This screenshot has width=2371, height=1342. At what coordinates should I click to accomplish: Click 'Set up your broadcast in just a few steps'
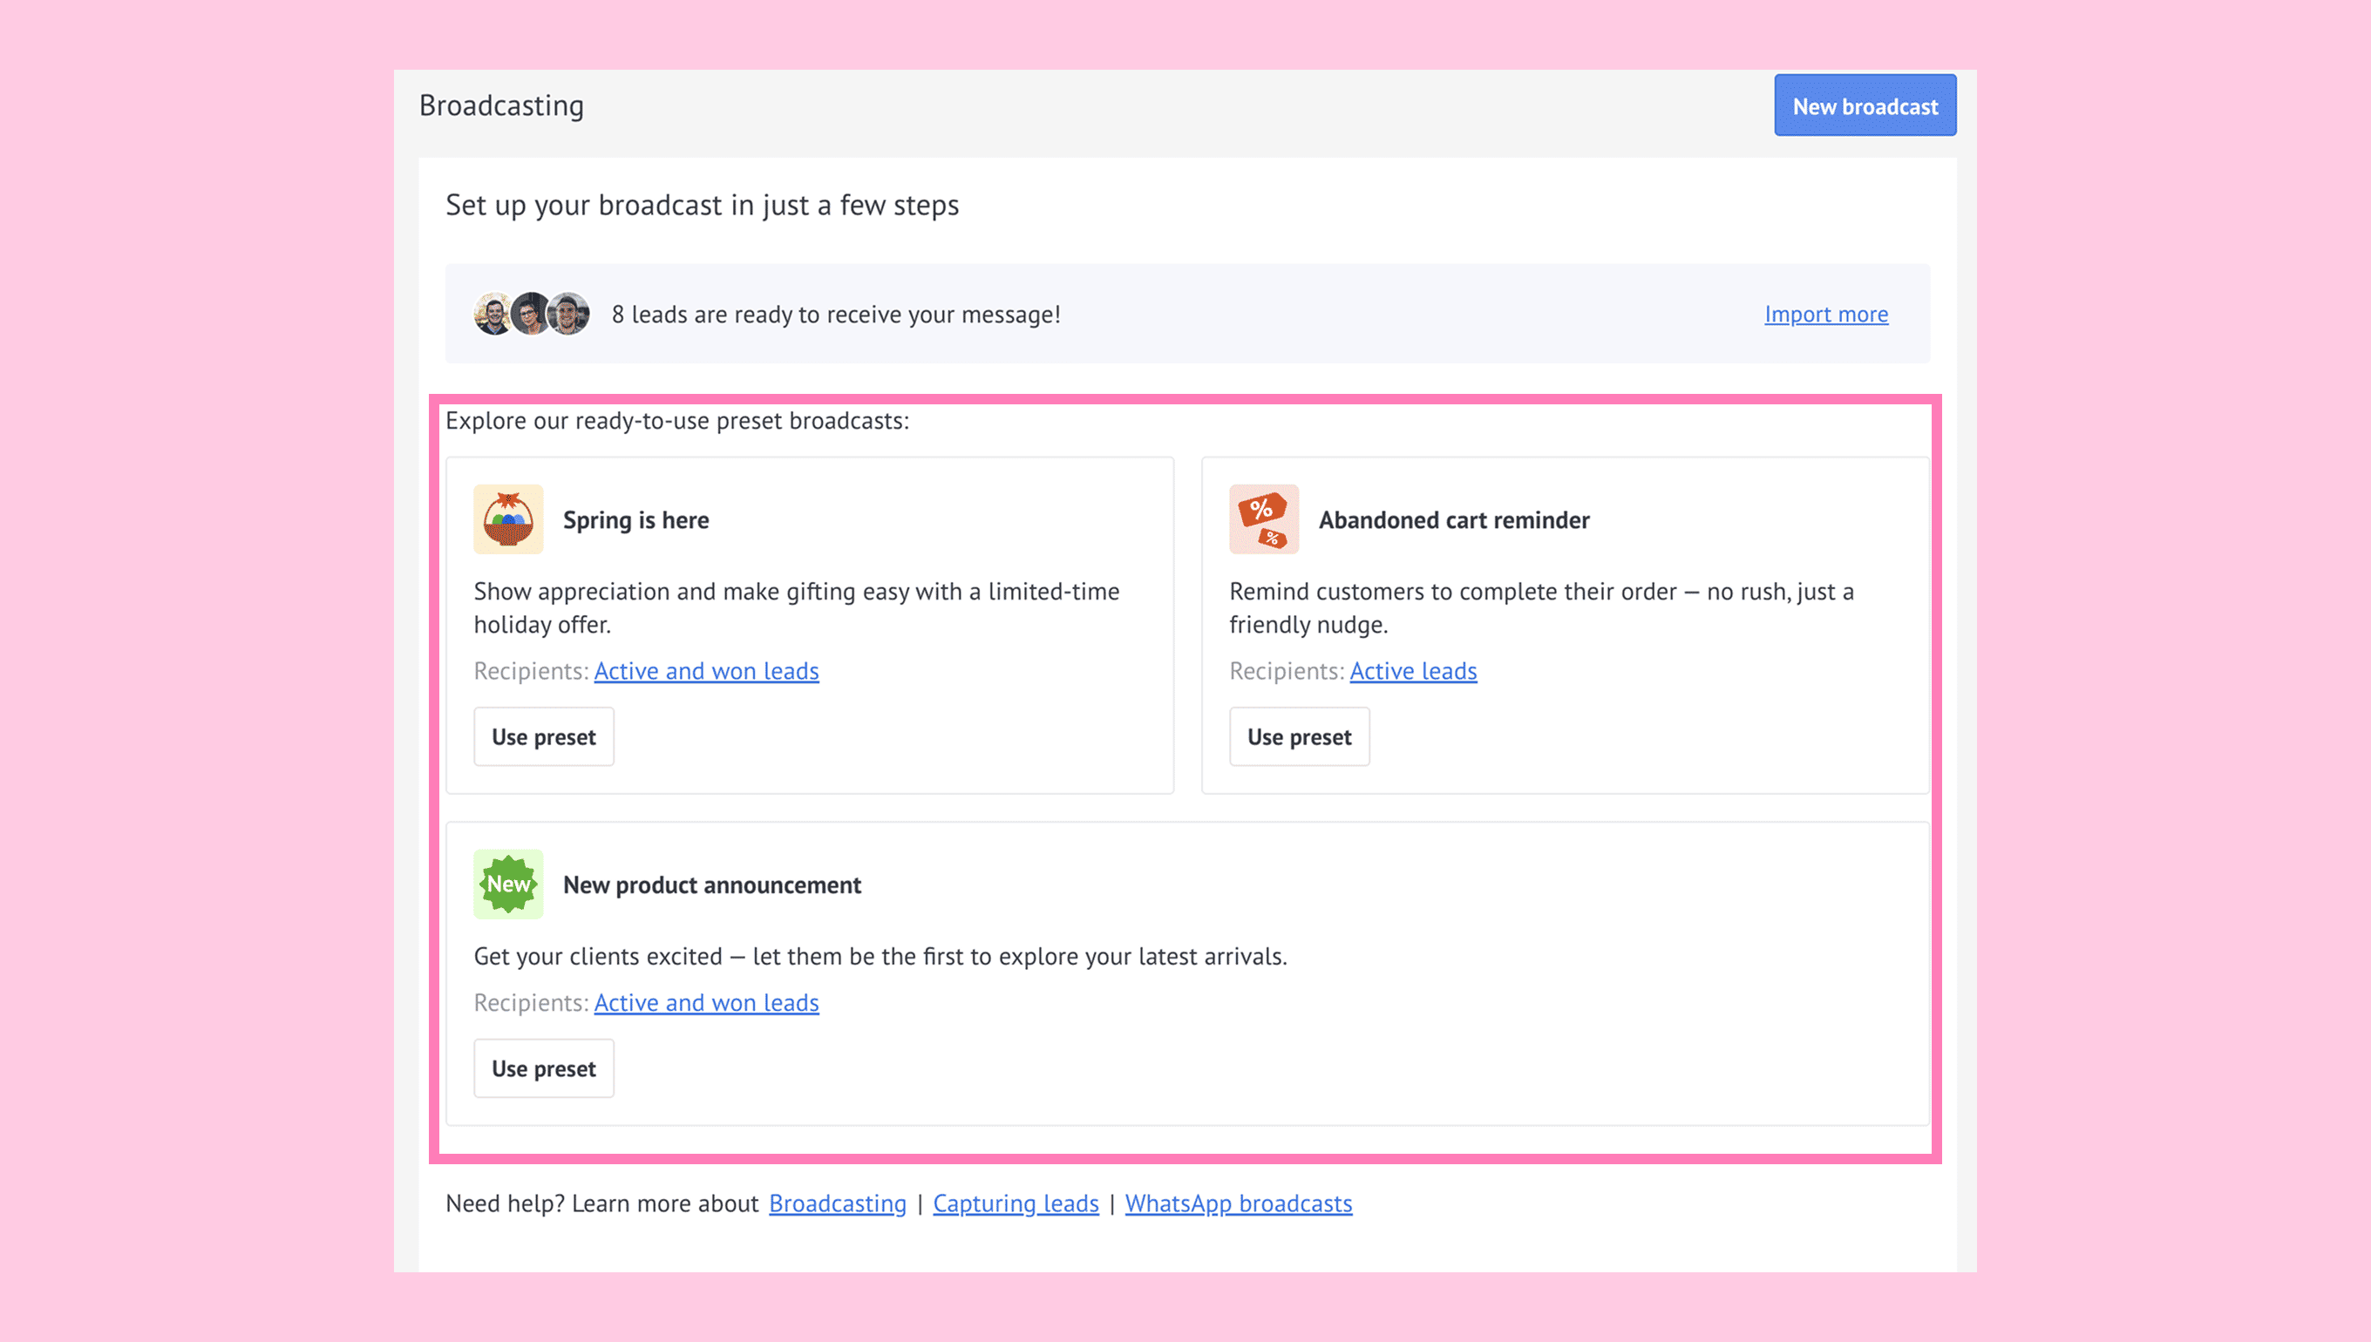(703, 206)
